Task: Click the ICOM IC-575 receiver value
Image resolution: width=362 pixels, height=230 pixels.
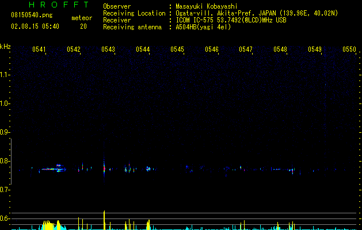Action: pyautogui.click(x=231, y=20)
